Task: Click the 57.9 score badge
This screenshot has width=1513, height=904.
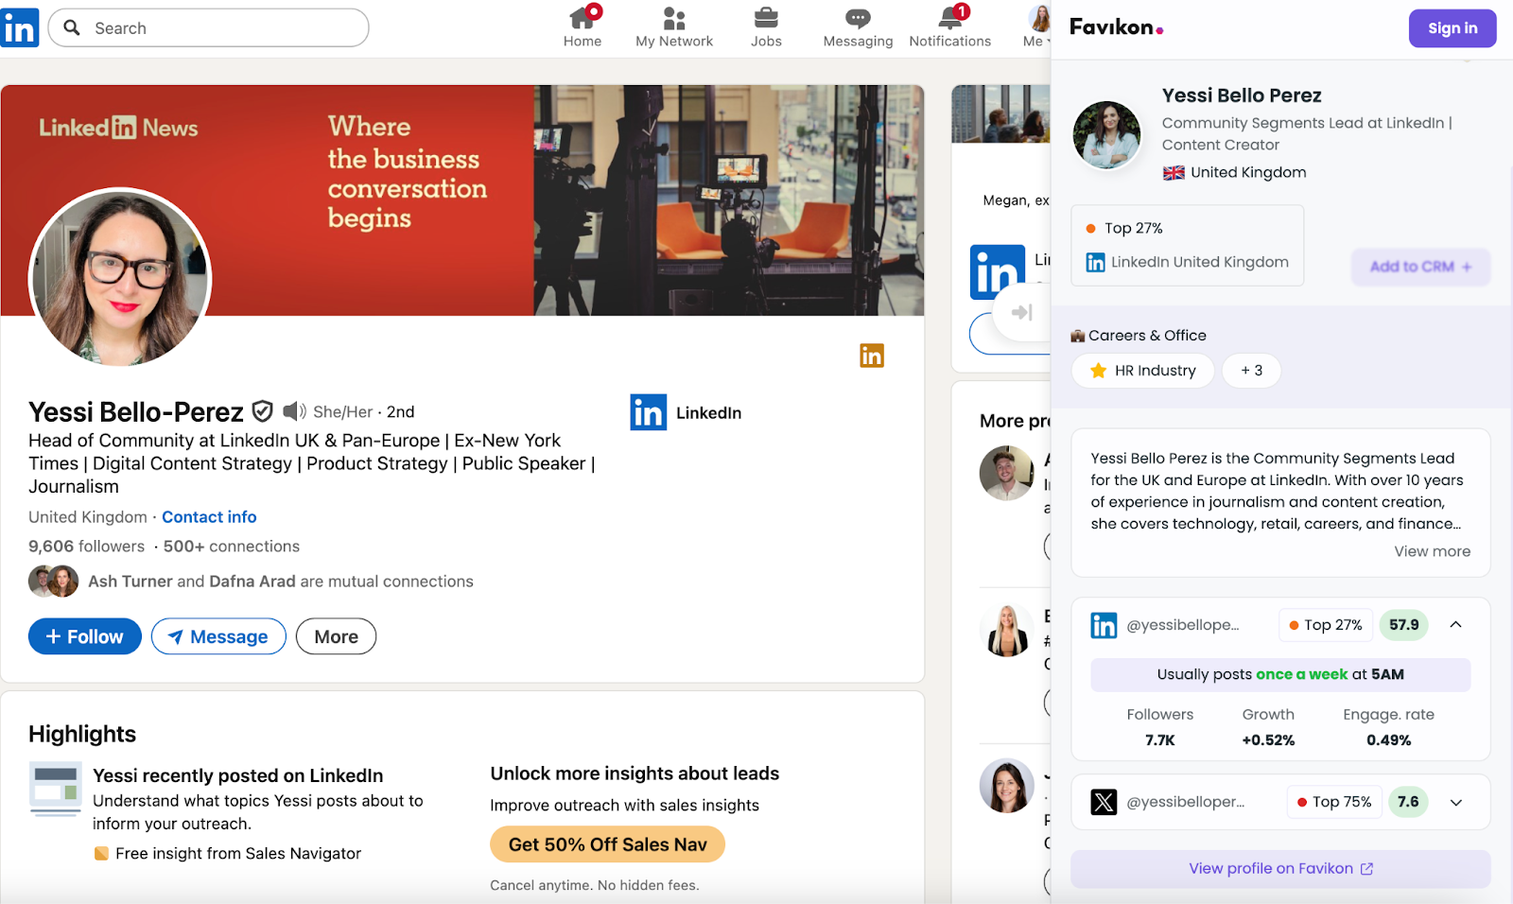Action: coord(1403,625)
